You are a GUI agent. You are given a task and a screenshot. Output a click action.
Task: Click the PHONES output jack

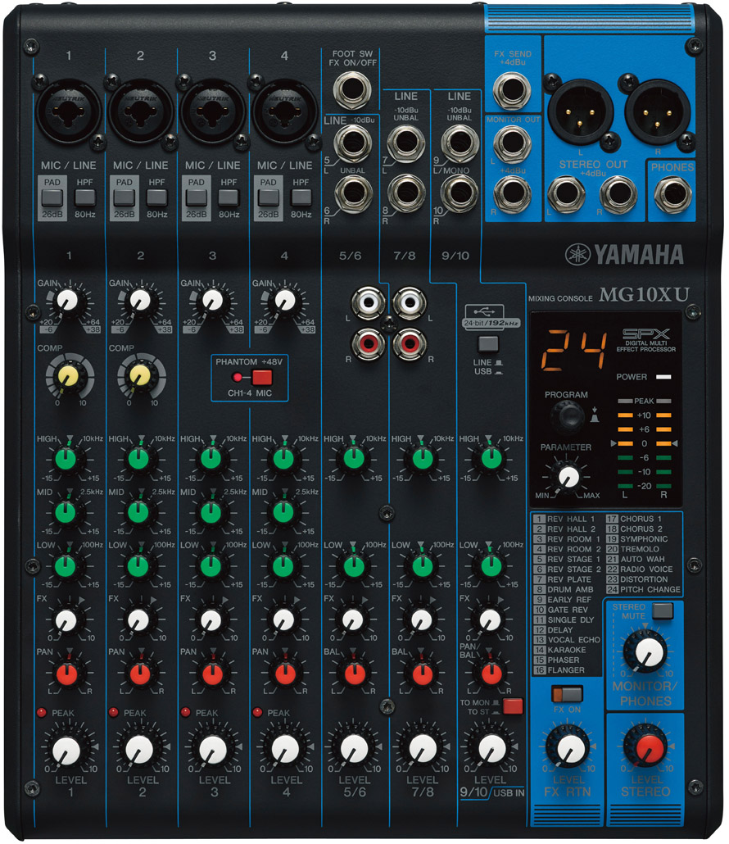point(672,197)
